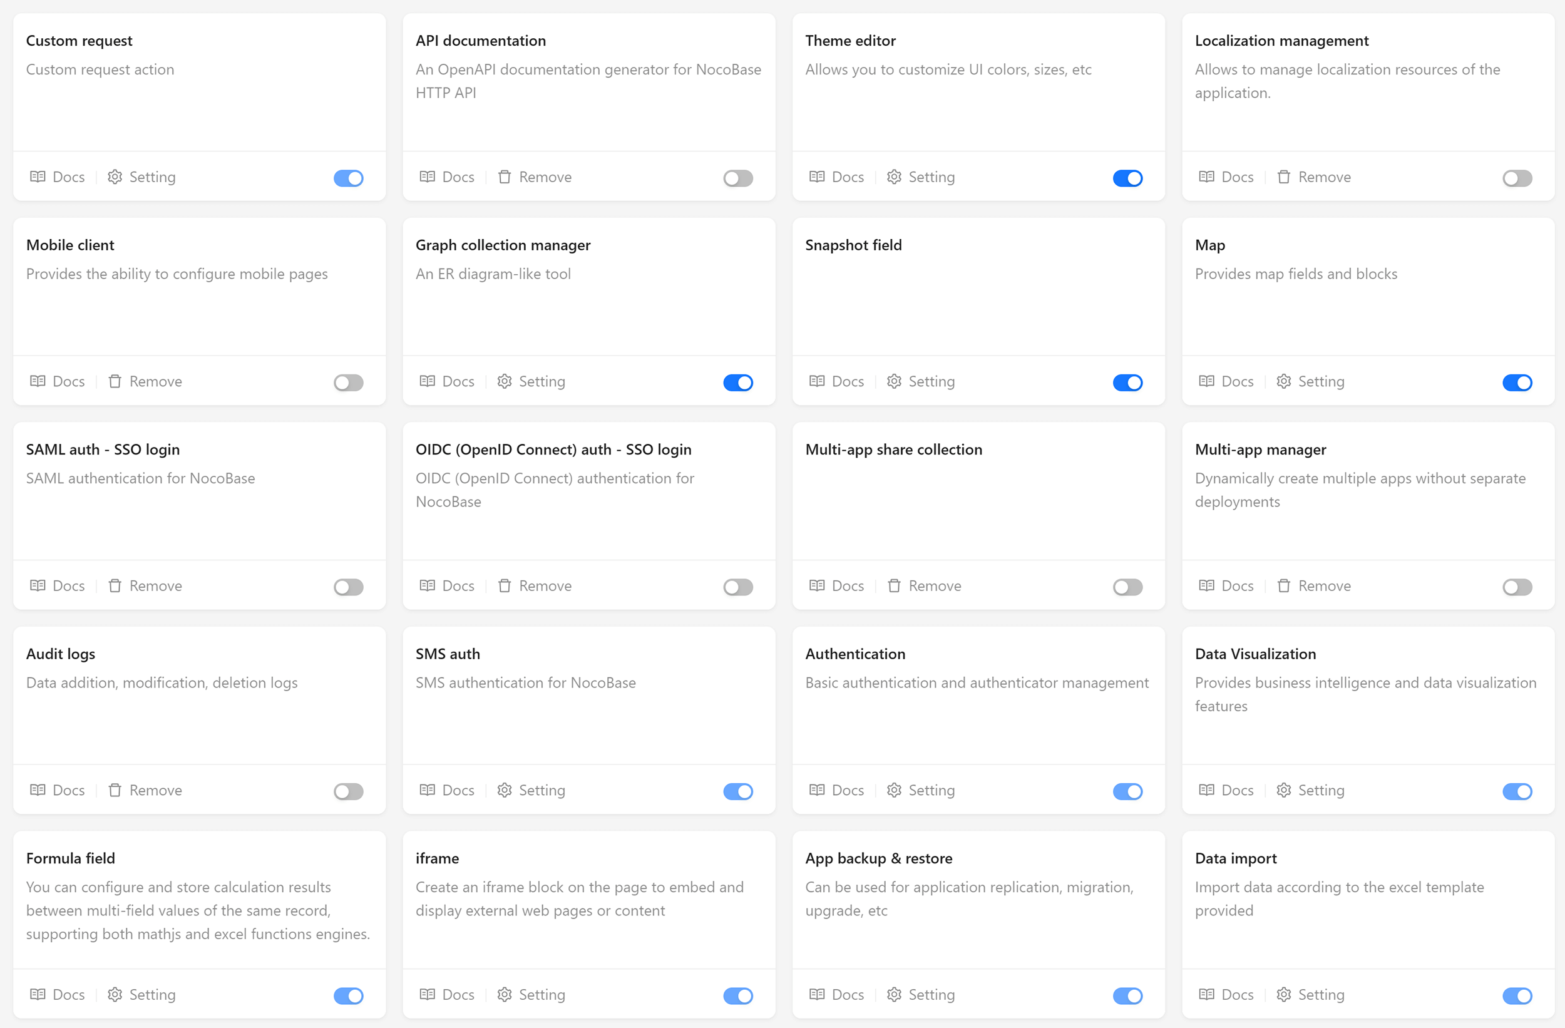Viewport: 1565px width, 1028px height.
Task: Open Setting for Snapshot field
Action: point(930,381)
